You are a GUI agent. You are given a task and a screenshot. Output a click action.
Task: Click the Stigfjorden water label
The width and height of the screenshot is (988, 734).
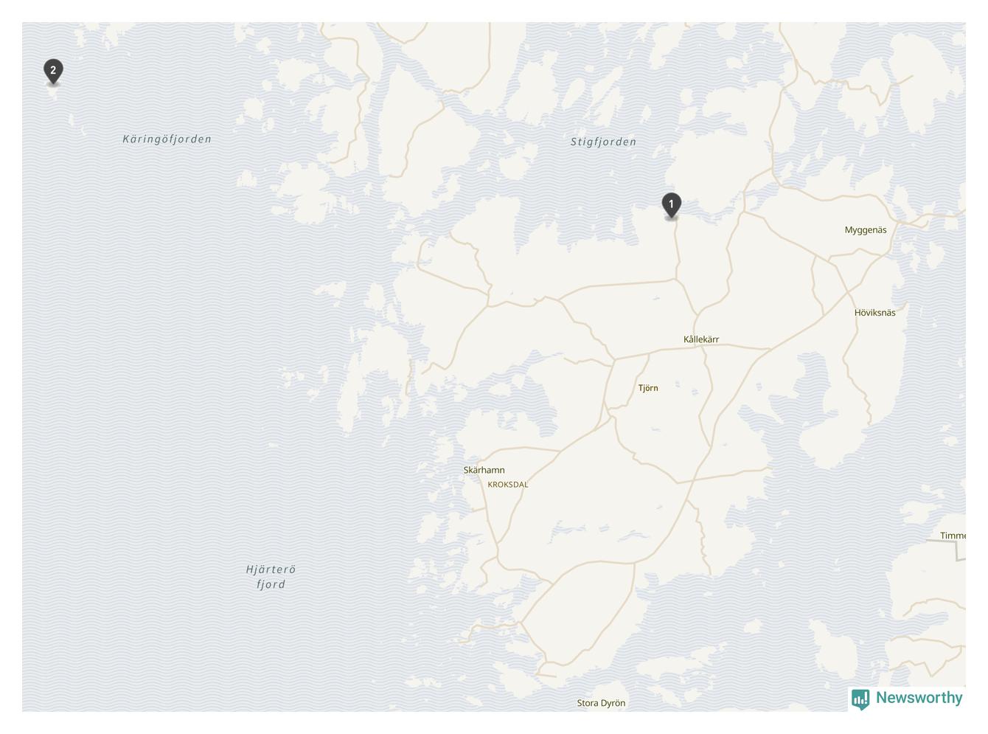click(603, 142)
